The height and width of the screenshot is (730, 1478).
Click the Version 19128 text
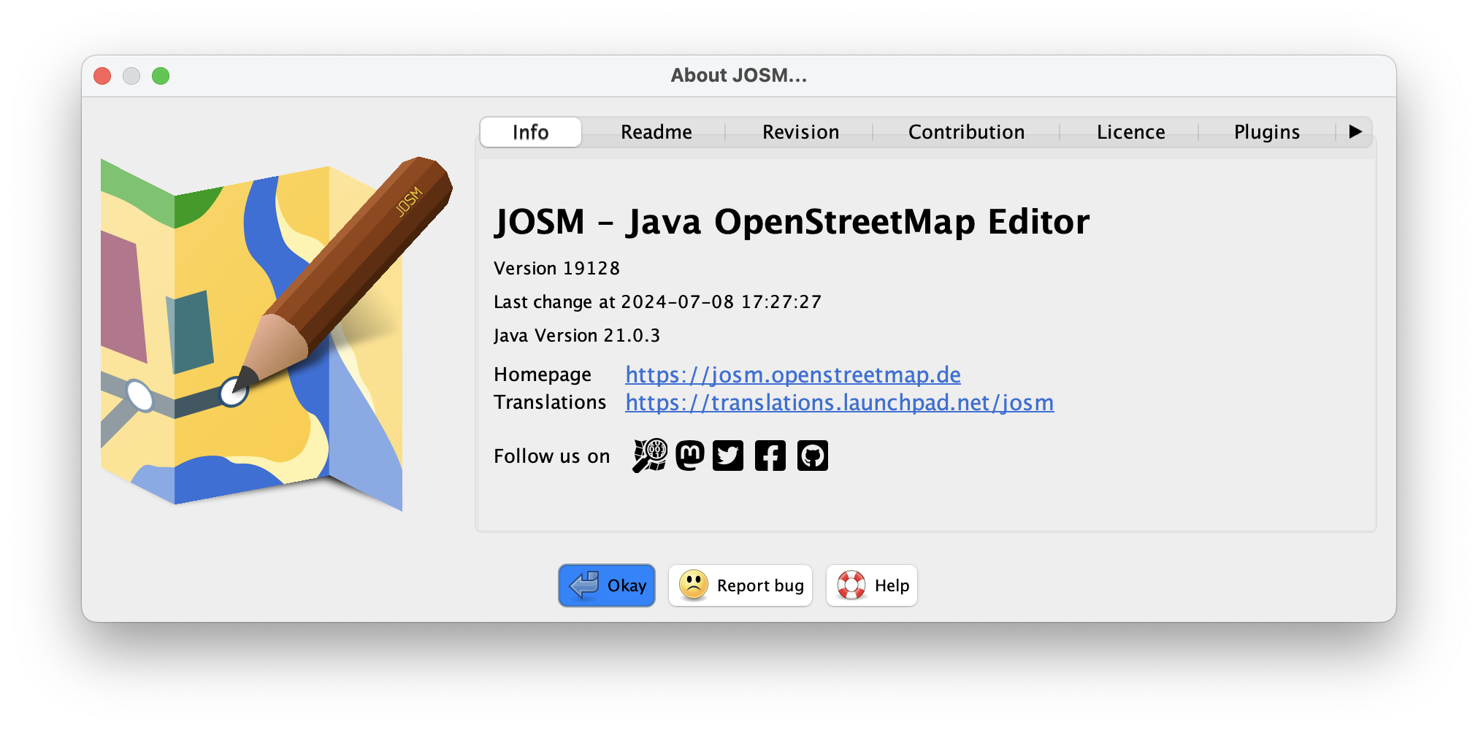pos(556,269)
